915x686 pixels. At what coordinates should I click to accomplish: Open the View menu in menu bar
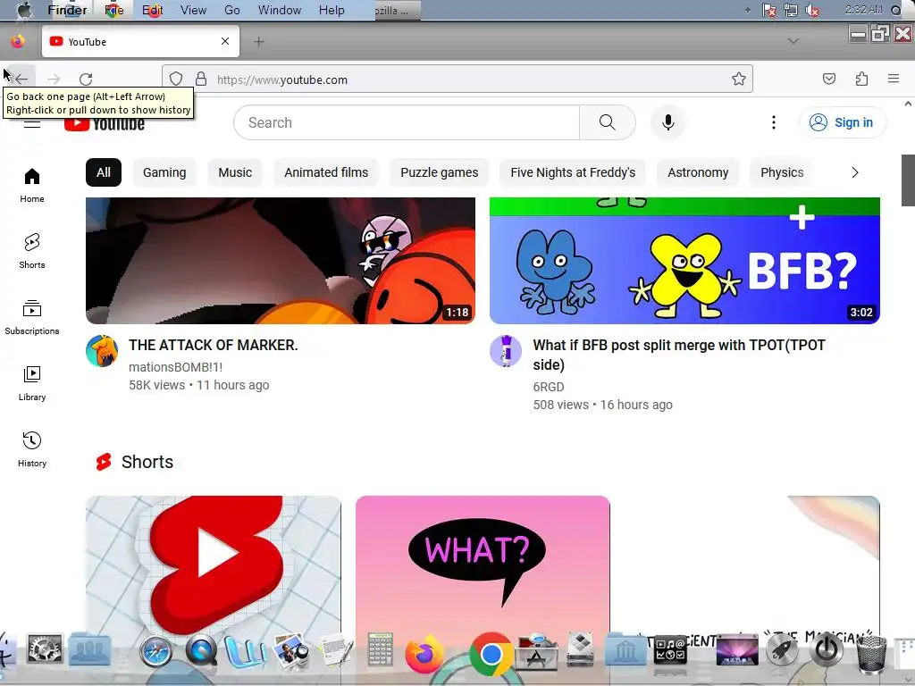pyautogui.click(x=193, y=10)
